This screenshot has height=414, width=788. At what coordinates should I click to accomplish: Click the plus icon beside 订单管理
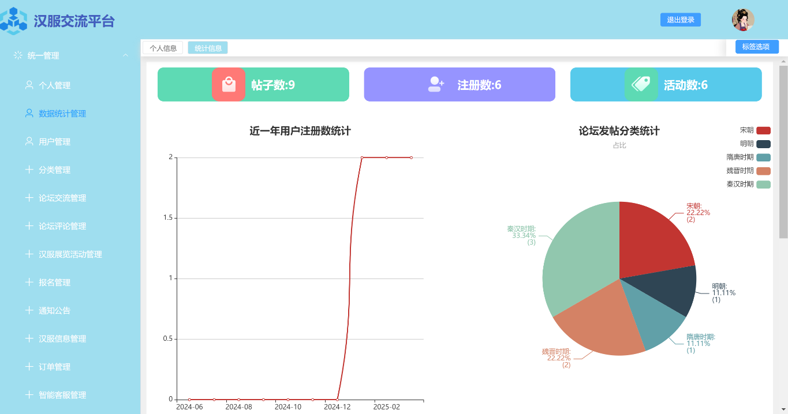[29, 366]
